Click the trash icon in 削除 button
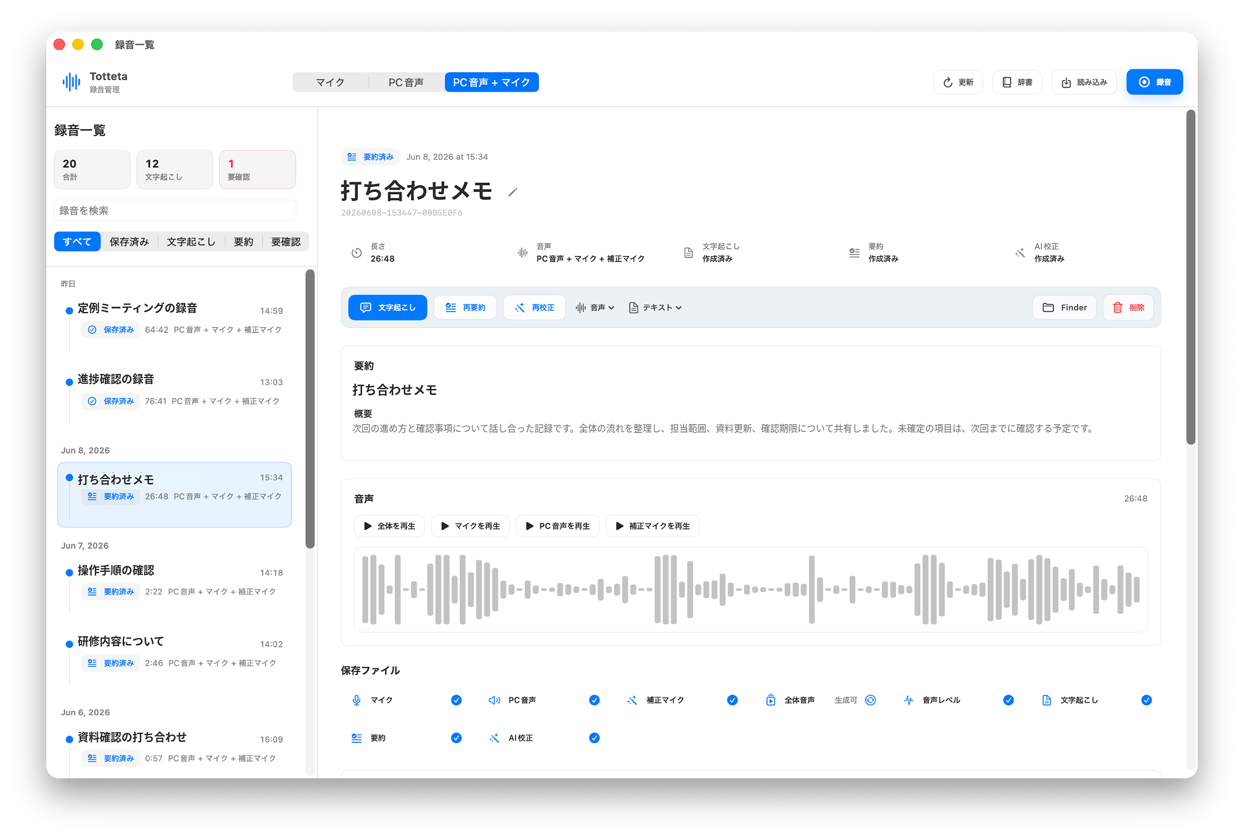Screen dimensions: 1244x839 (x=1117, y=308)
